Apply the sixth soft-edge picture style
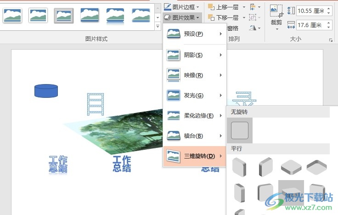The width and height of the screenshot is (338, 215). click(141, 15)
